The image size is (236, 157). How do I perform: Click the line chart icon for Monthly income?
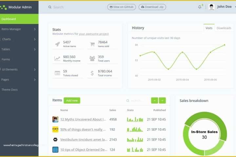pyautogui.click(x=57, y=59)
